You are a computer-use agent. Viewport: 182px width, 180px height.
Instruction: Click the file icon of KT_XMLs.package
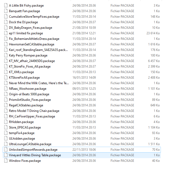[x=6, y=72]
